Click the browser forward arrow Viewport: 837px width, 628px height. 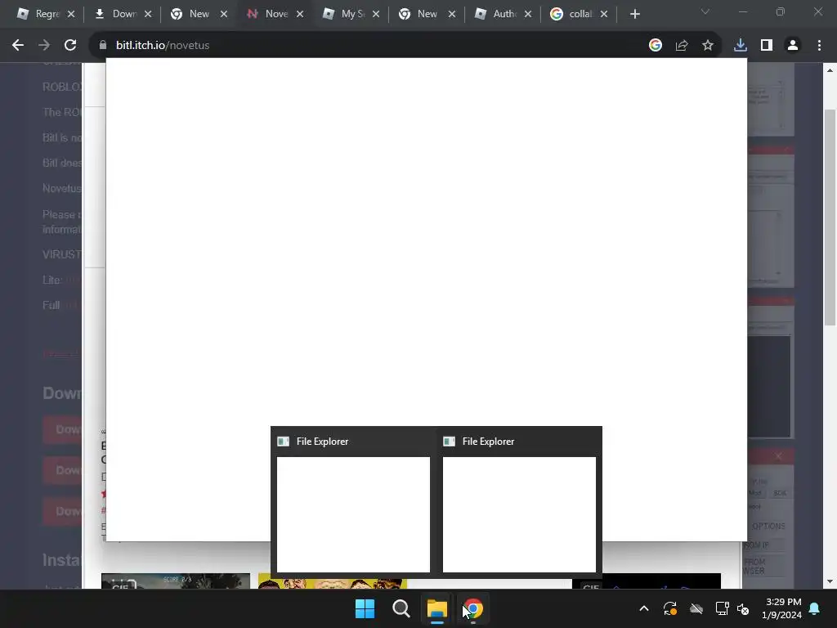[44, 46]
